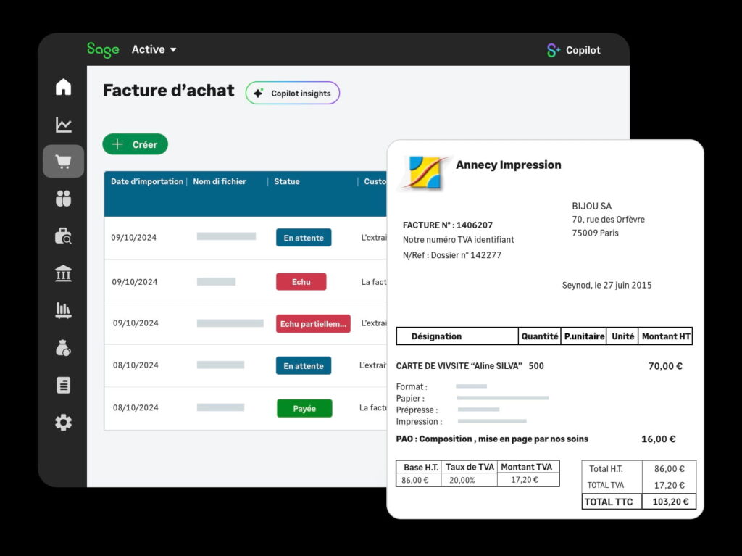This screenshot has width=742, height=556.
Task: Click the 17,20 € TOTAL TVA value
Action: click(669, 485)
